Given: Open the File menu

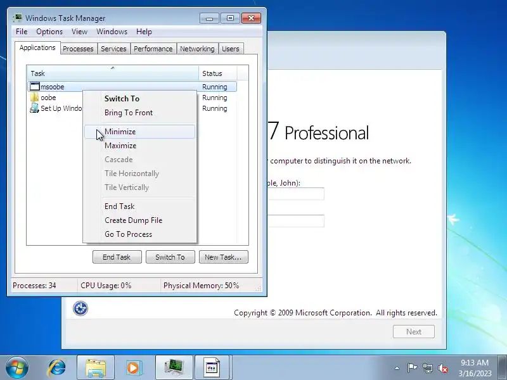Looking at the screenshot, I should click(22, 32).
